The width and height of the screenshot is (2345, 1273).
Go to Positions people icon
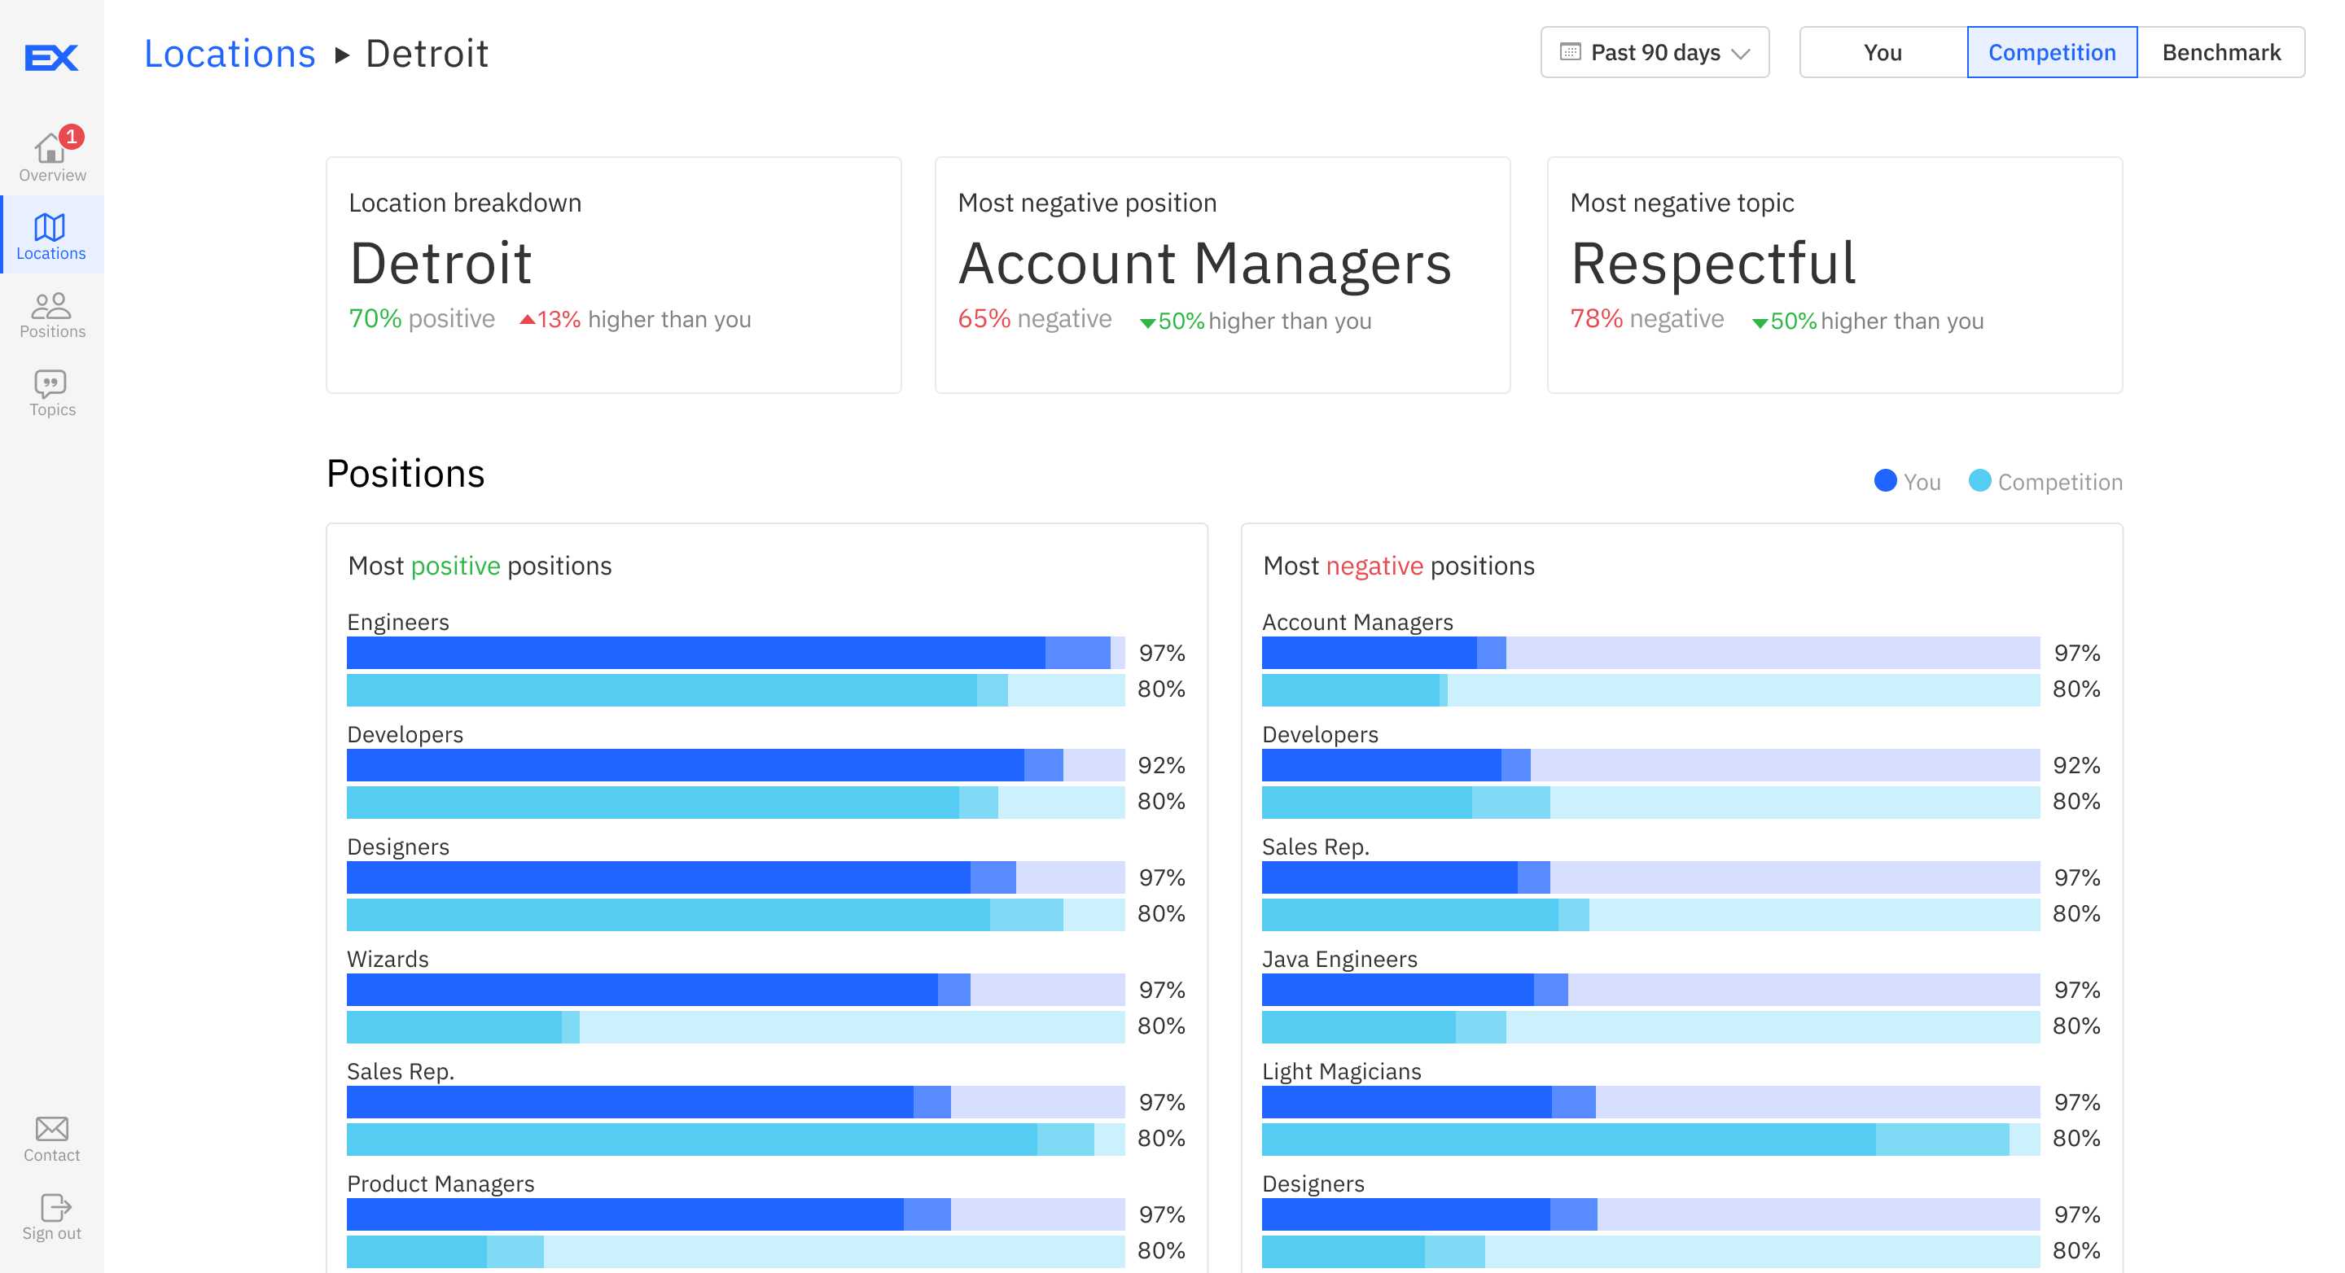click(x=51, y=306)
